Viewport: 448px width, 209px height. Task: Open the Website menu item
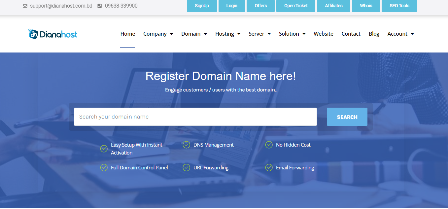coord(324,34)
